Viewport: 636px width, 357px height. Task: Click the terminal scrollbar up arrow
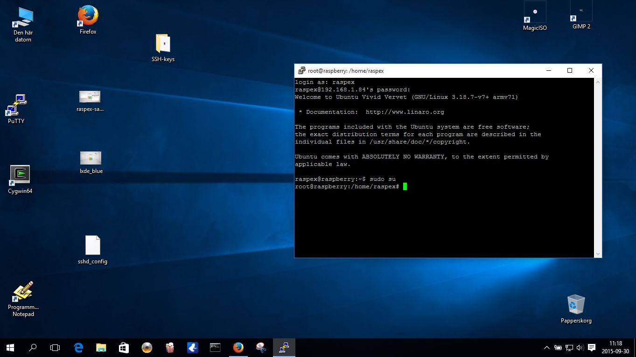[x=598, y=82]
